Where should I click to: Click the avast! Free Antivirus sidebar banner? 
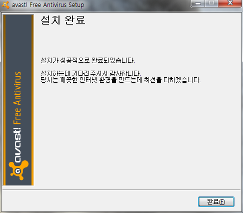point(18,100)
